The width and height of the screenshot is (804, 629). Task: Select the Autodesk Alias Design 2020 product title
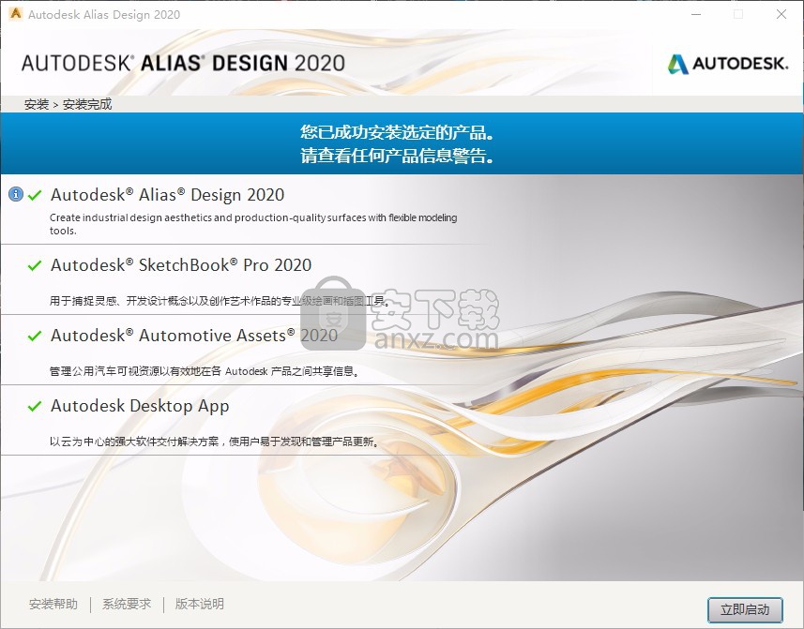click(168, 195)
